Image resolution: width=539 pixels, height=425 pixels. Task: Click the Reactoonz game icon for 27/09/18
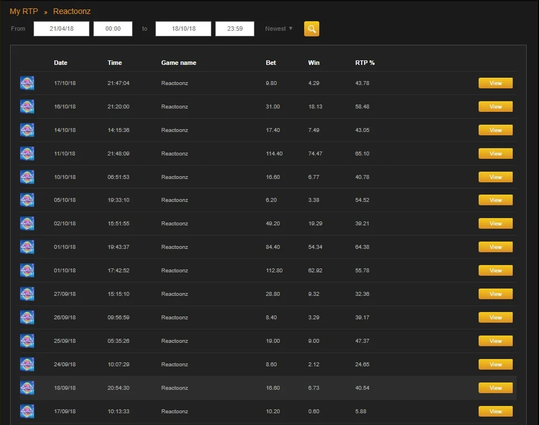click(x=27, y=294)
